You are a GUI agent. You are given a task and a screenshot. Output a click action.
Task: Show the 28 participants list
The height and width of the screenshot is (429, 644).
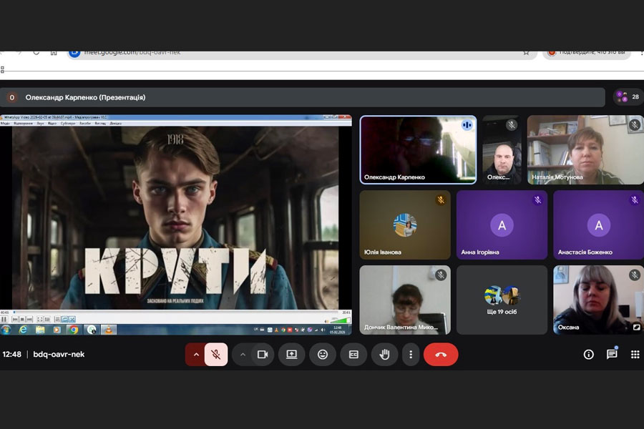(x=628, y=97)
